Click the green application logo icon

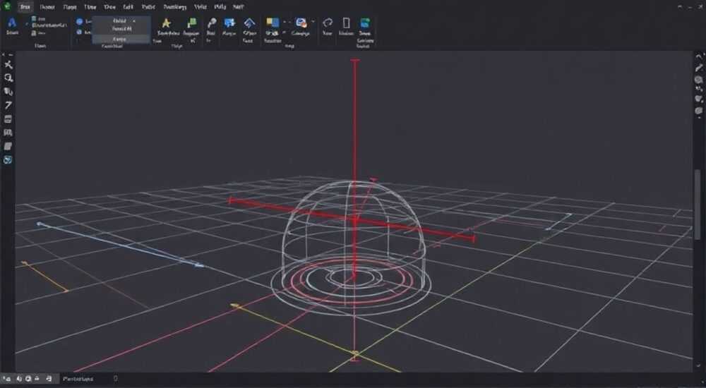(x=6, y=6)
